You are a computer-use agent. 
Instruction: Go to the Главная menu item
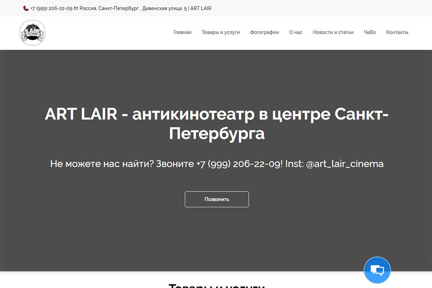click(182, 32)
